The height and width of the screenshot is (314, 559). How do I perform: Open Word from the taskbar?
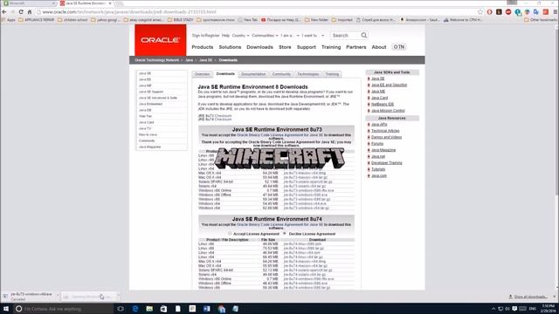206,309
